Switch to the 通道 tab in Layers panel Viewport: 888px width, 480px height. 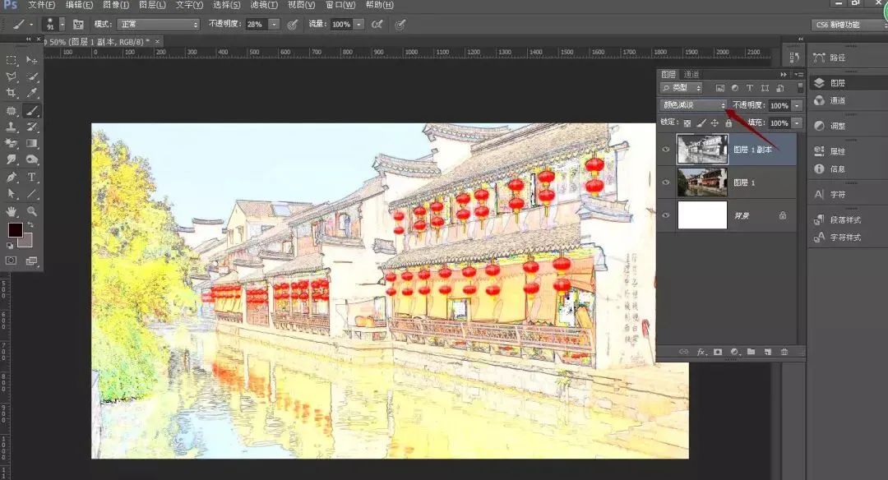[x=691, y=74]
